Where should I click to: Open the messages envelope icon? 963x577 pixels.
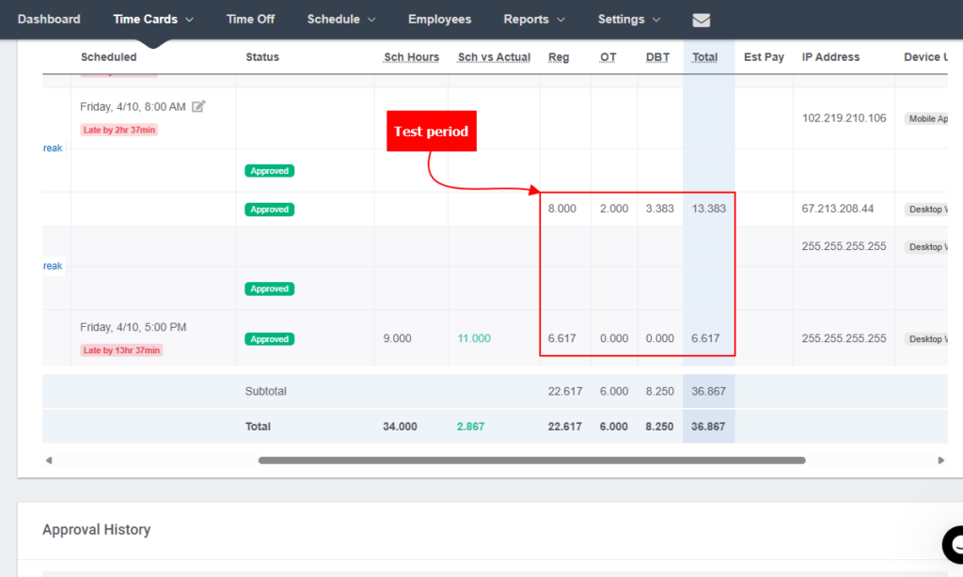click(x=701, y=20)
